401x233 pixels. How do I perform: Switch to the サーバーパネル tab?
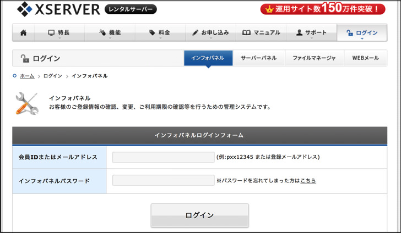point(259,58)
